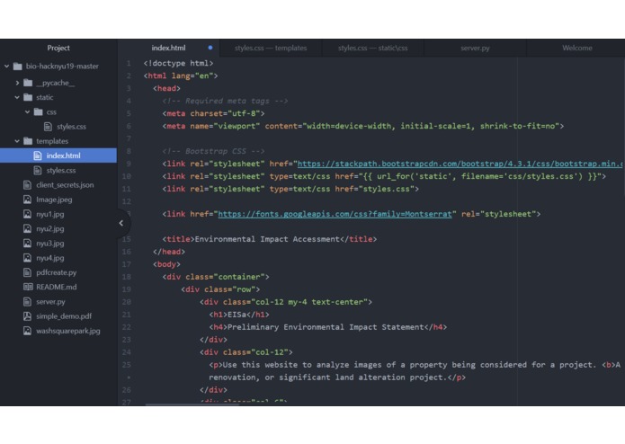The image size is (625, 444).
Task: Click 'Preliminary Environmental Impact Statement' h4 text
Action: tap(326, 327)
